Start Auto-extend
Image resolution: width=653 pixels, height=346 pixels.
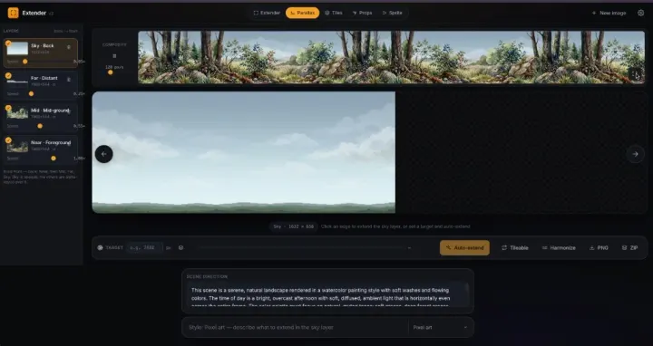(464, 247)
